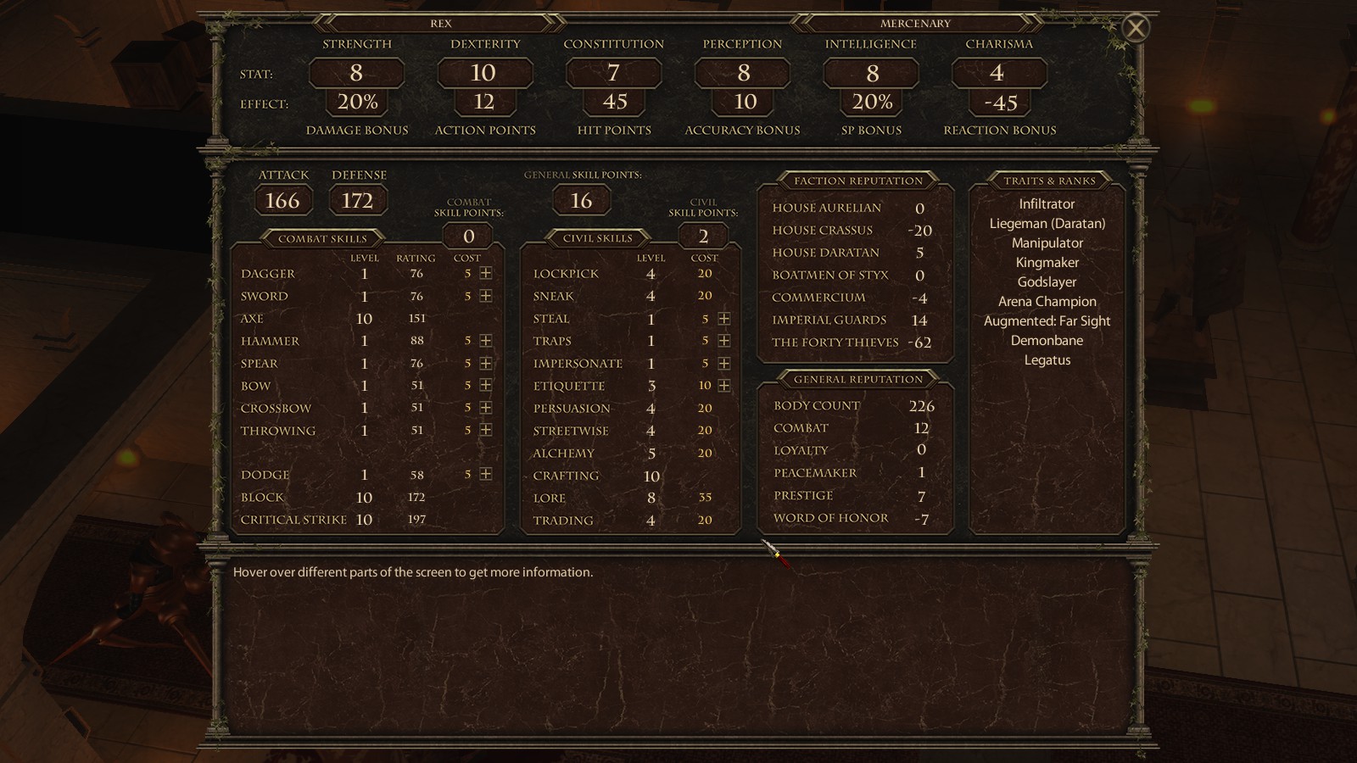Image resolution: width=1357 pixels, height=763 pixels.
Task: Click the Traits & Ranks header
Action: tap(1049, 181)
